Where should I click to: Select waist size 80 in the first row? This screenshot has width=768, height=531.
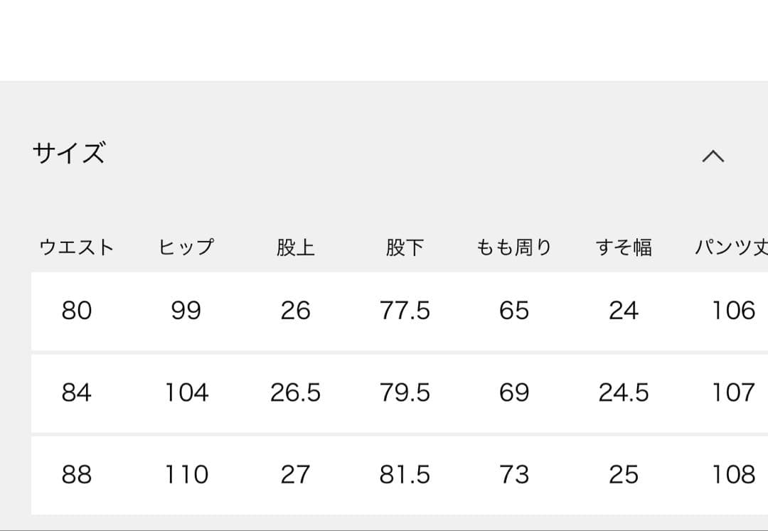pos(78,311)
